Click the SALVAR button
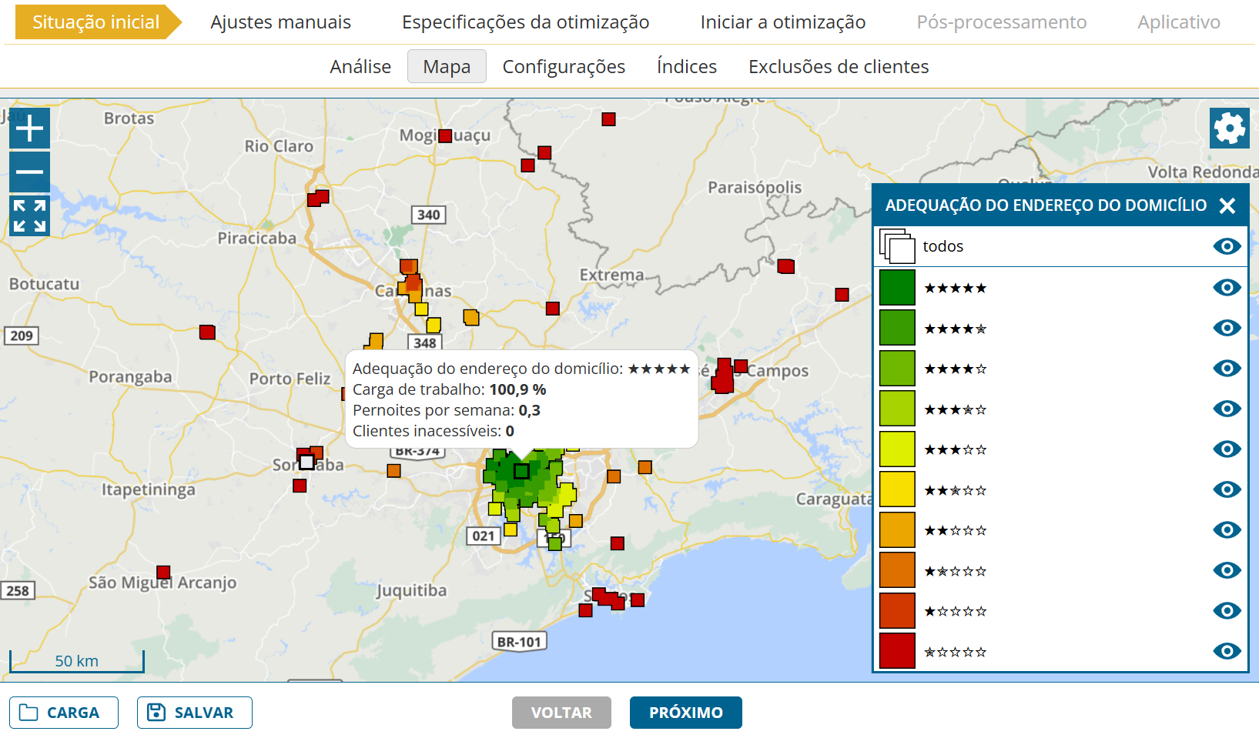 click(x=194, y=713)
